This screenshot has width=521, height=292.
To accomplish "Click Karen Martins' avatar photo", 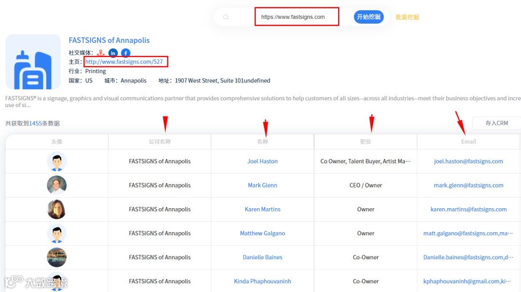I will tap(56, 210).
